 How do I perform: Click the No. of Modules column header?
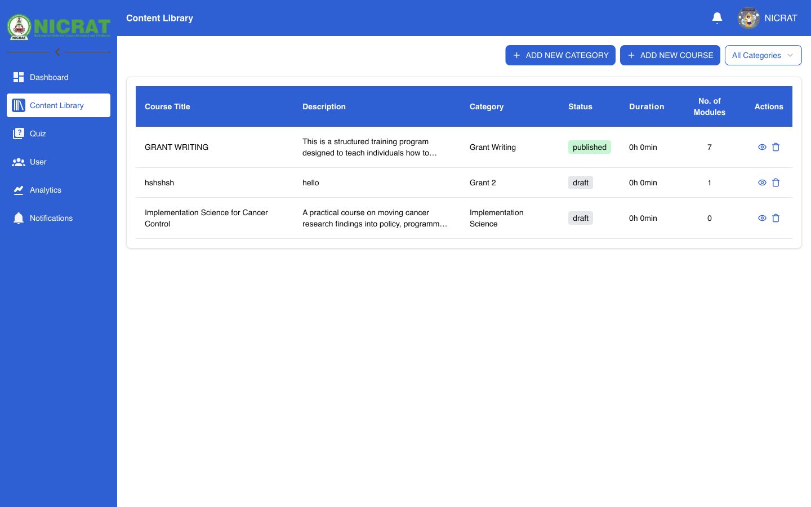tap(709, 106)
